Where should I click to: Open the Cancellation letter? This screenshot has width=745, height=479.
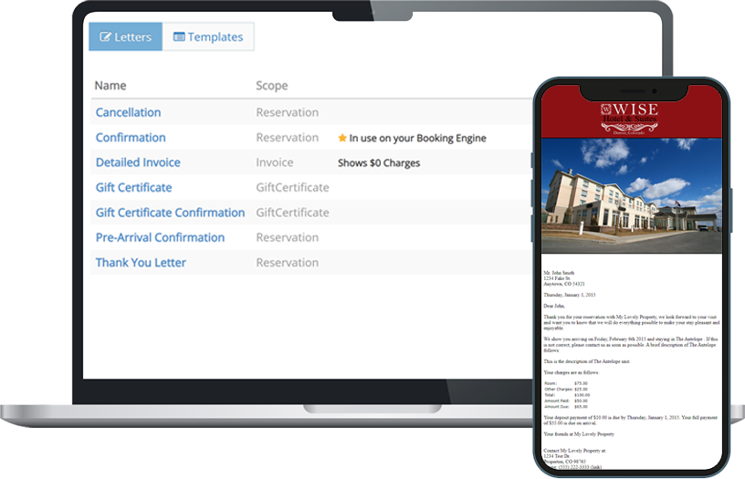(128, 112)
